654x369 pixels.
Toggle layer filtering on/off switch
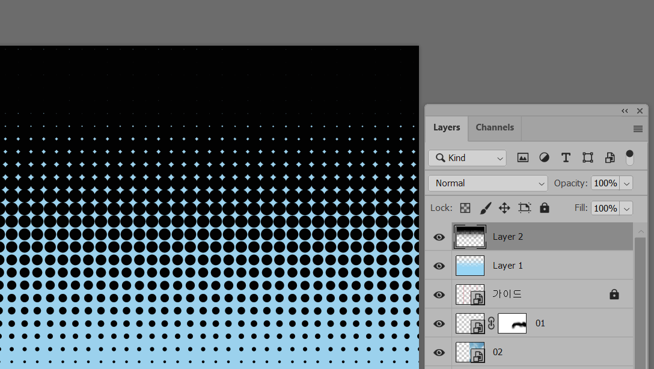(x=630, y=157)
